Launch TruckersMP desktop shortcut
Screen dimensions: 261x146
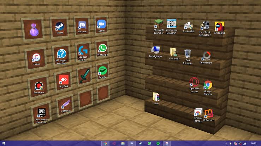pyautogui.click(x=189, y=27)
